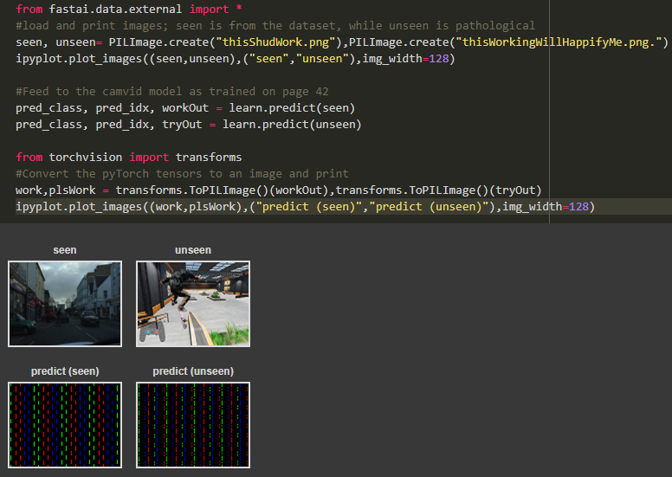The image size is (672, 477).
Task: Click the 'seen' street photo thumbnail
Action: (65, 304)
